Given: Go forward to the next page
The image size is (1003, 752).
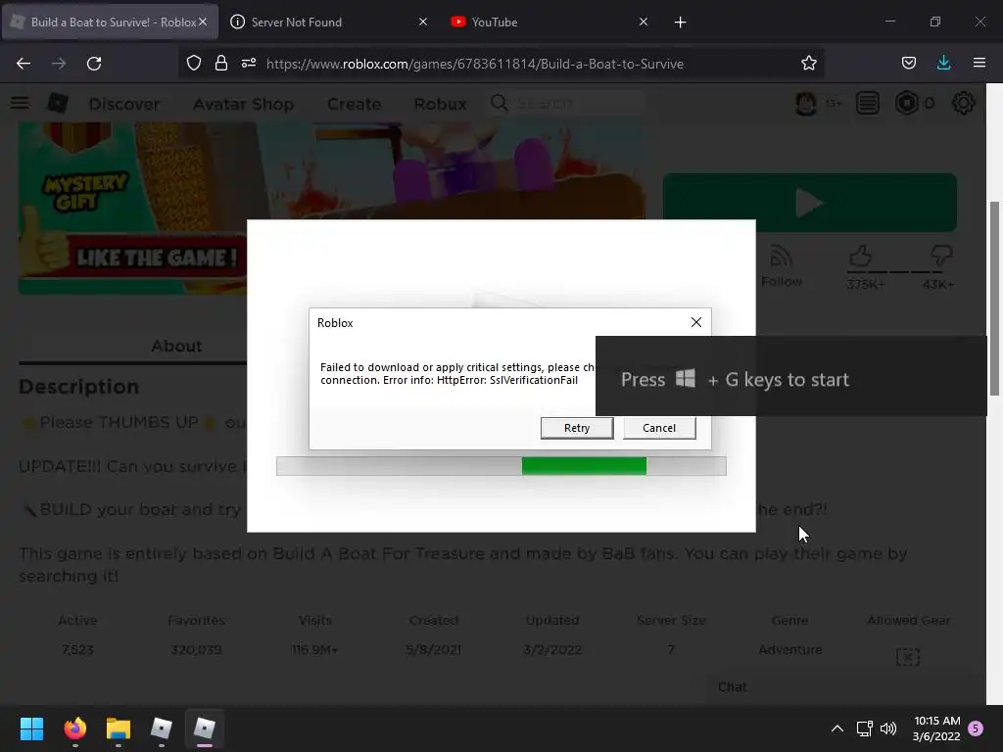Looking at the screenshot, I should coord(59,64).
